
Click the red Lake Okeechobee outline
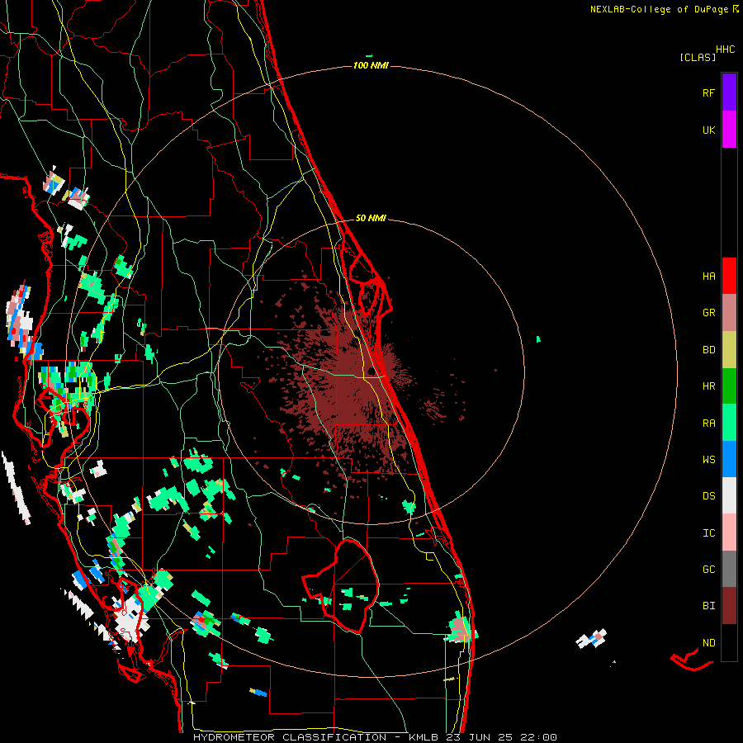click(342, 585)
